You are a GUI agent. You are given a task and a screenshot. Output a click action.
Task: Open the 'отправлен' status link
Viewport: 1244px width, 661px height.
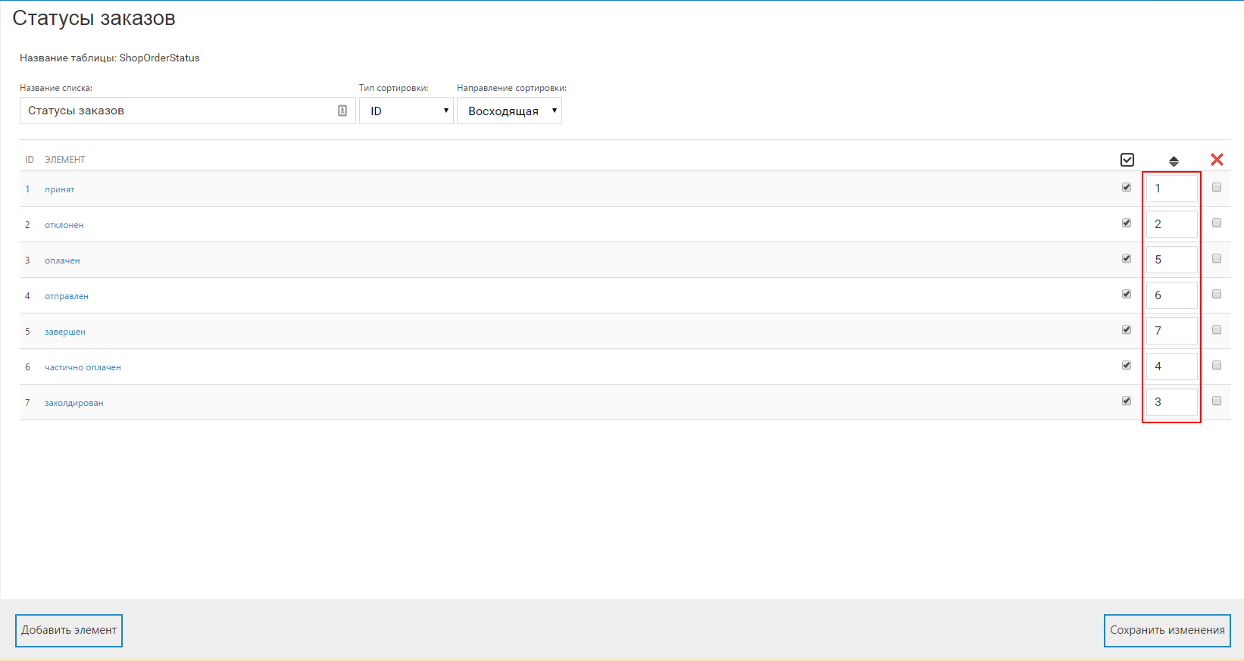[x=67, y=296]
